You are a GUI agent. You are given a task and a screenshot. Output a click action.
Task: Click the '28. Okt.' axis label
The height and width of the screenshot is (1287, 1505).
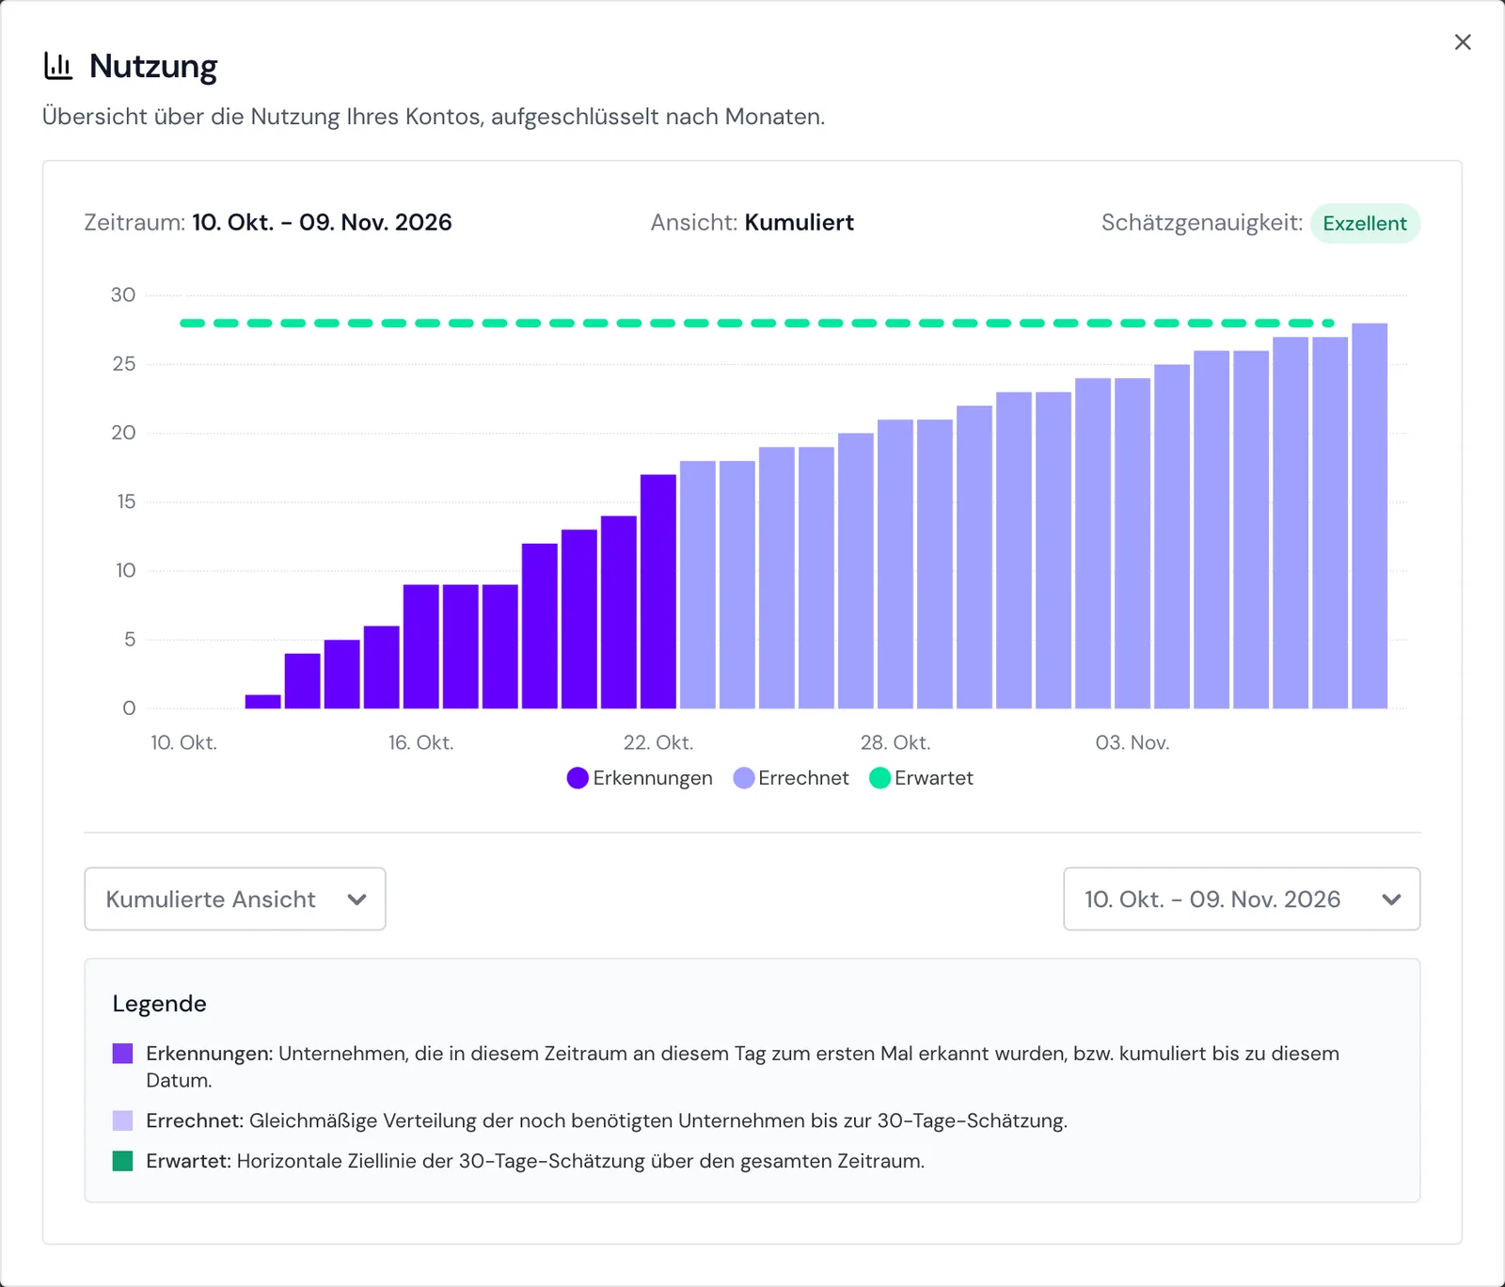(x=895, y=742)
